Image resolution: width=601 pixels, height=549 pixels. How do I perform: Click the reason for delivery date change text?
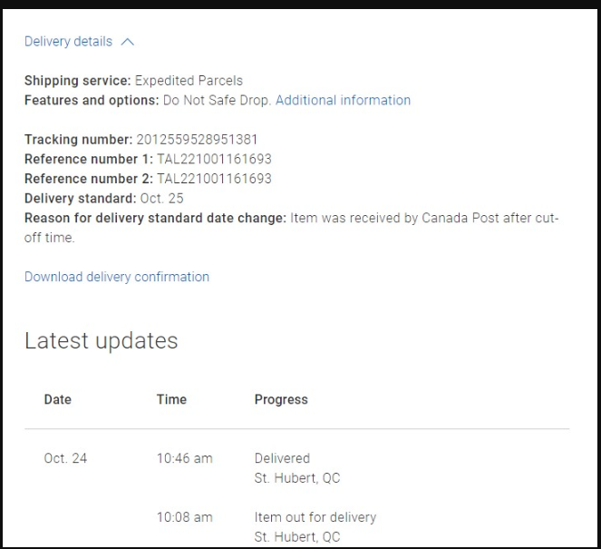424,218
